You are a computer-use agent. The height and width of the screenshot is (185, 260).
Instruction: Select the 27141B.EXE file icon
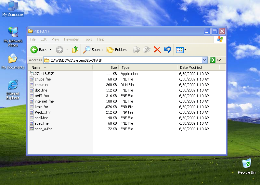click(x=32, y=74)
